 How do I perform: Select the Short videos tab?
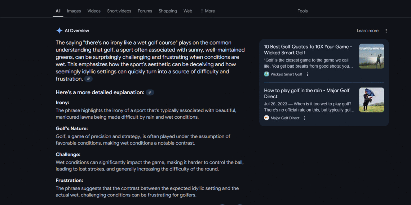[119, 11]
